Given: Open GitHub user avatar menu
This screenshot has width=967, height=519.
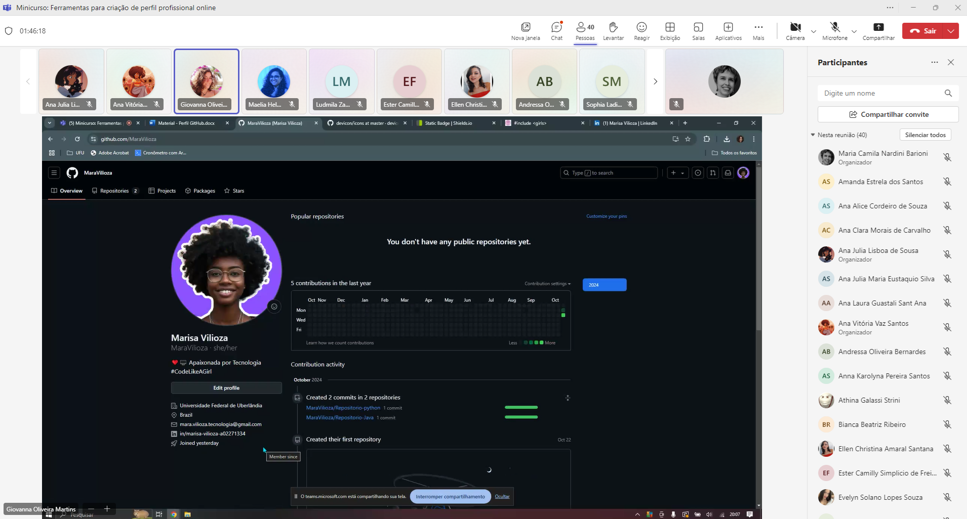Looking at the screenshot, I should point(743,173).
